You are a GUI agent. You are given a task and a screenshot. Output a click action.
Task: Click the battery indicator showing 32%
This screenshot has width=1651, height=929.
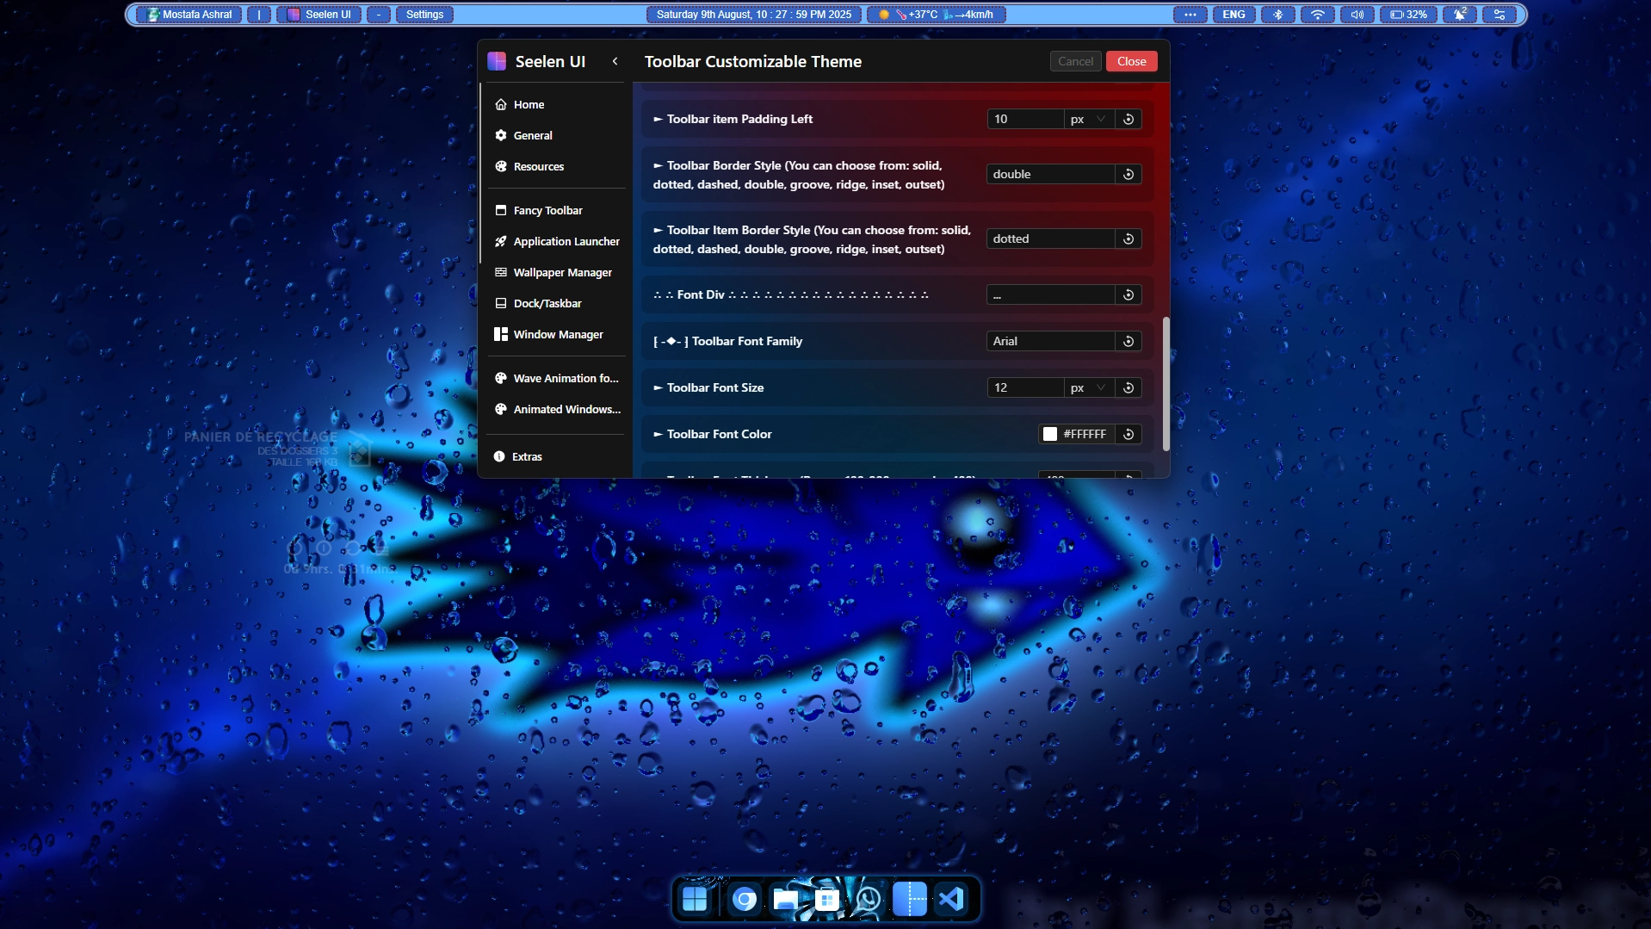(1408, 15)
